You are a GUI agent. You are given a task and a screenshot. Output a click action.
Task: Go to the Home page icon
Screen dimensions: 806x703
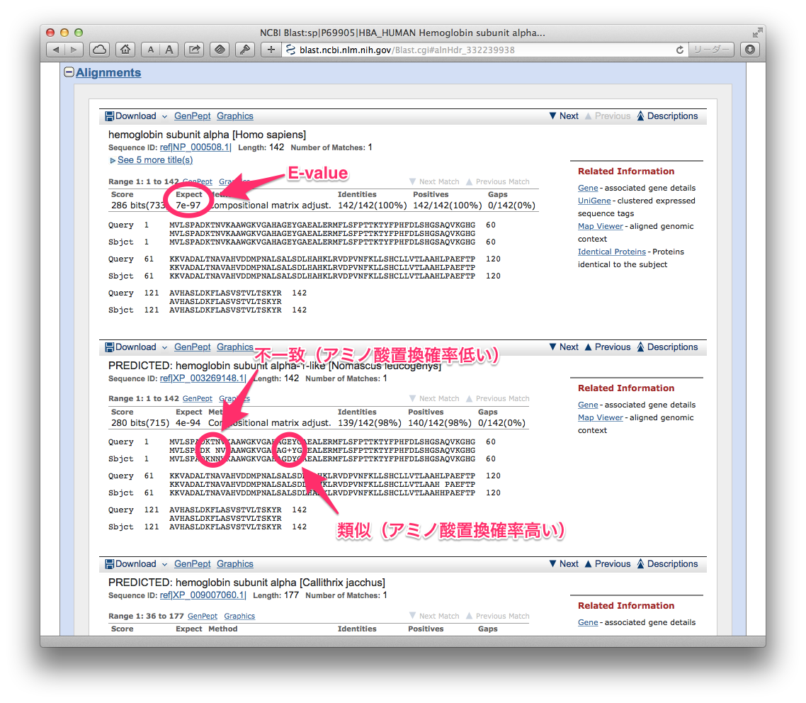coord(125,50)
